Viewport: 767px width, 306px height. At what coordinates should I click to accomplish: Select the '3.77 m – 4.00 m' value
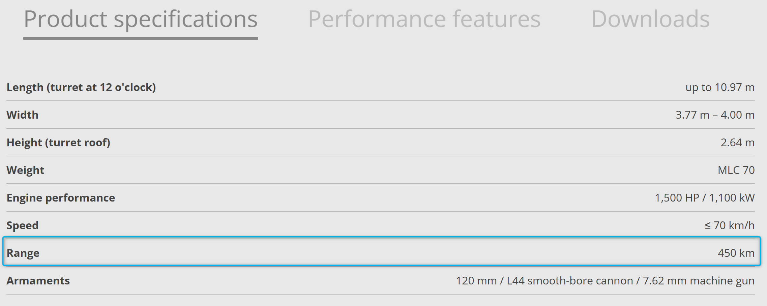[x=715, y=115]
